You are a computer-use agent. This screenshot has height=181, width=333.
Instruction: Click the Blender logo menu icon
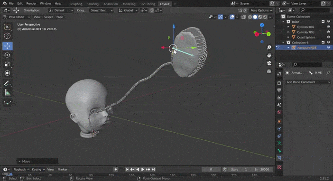[x=5, y=4]
